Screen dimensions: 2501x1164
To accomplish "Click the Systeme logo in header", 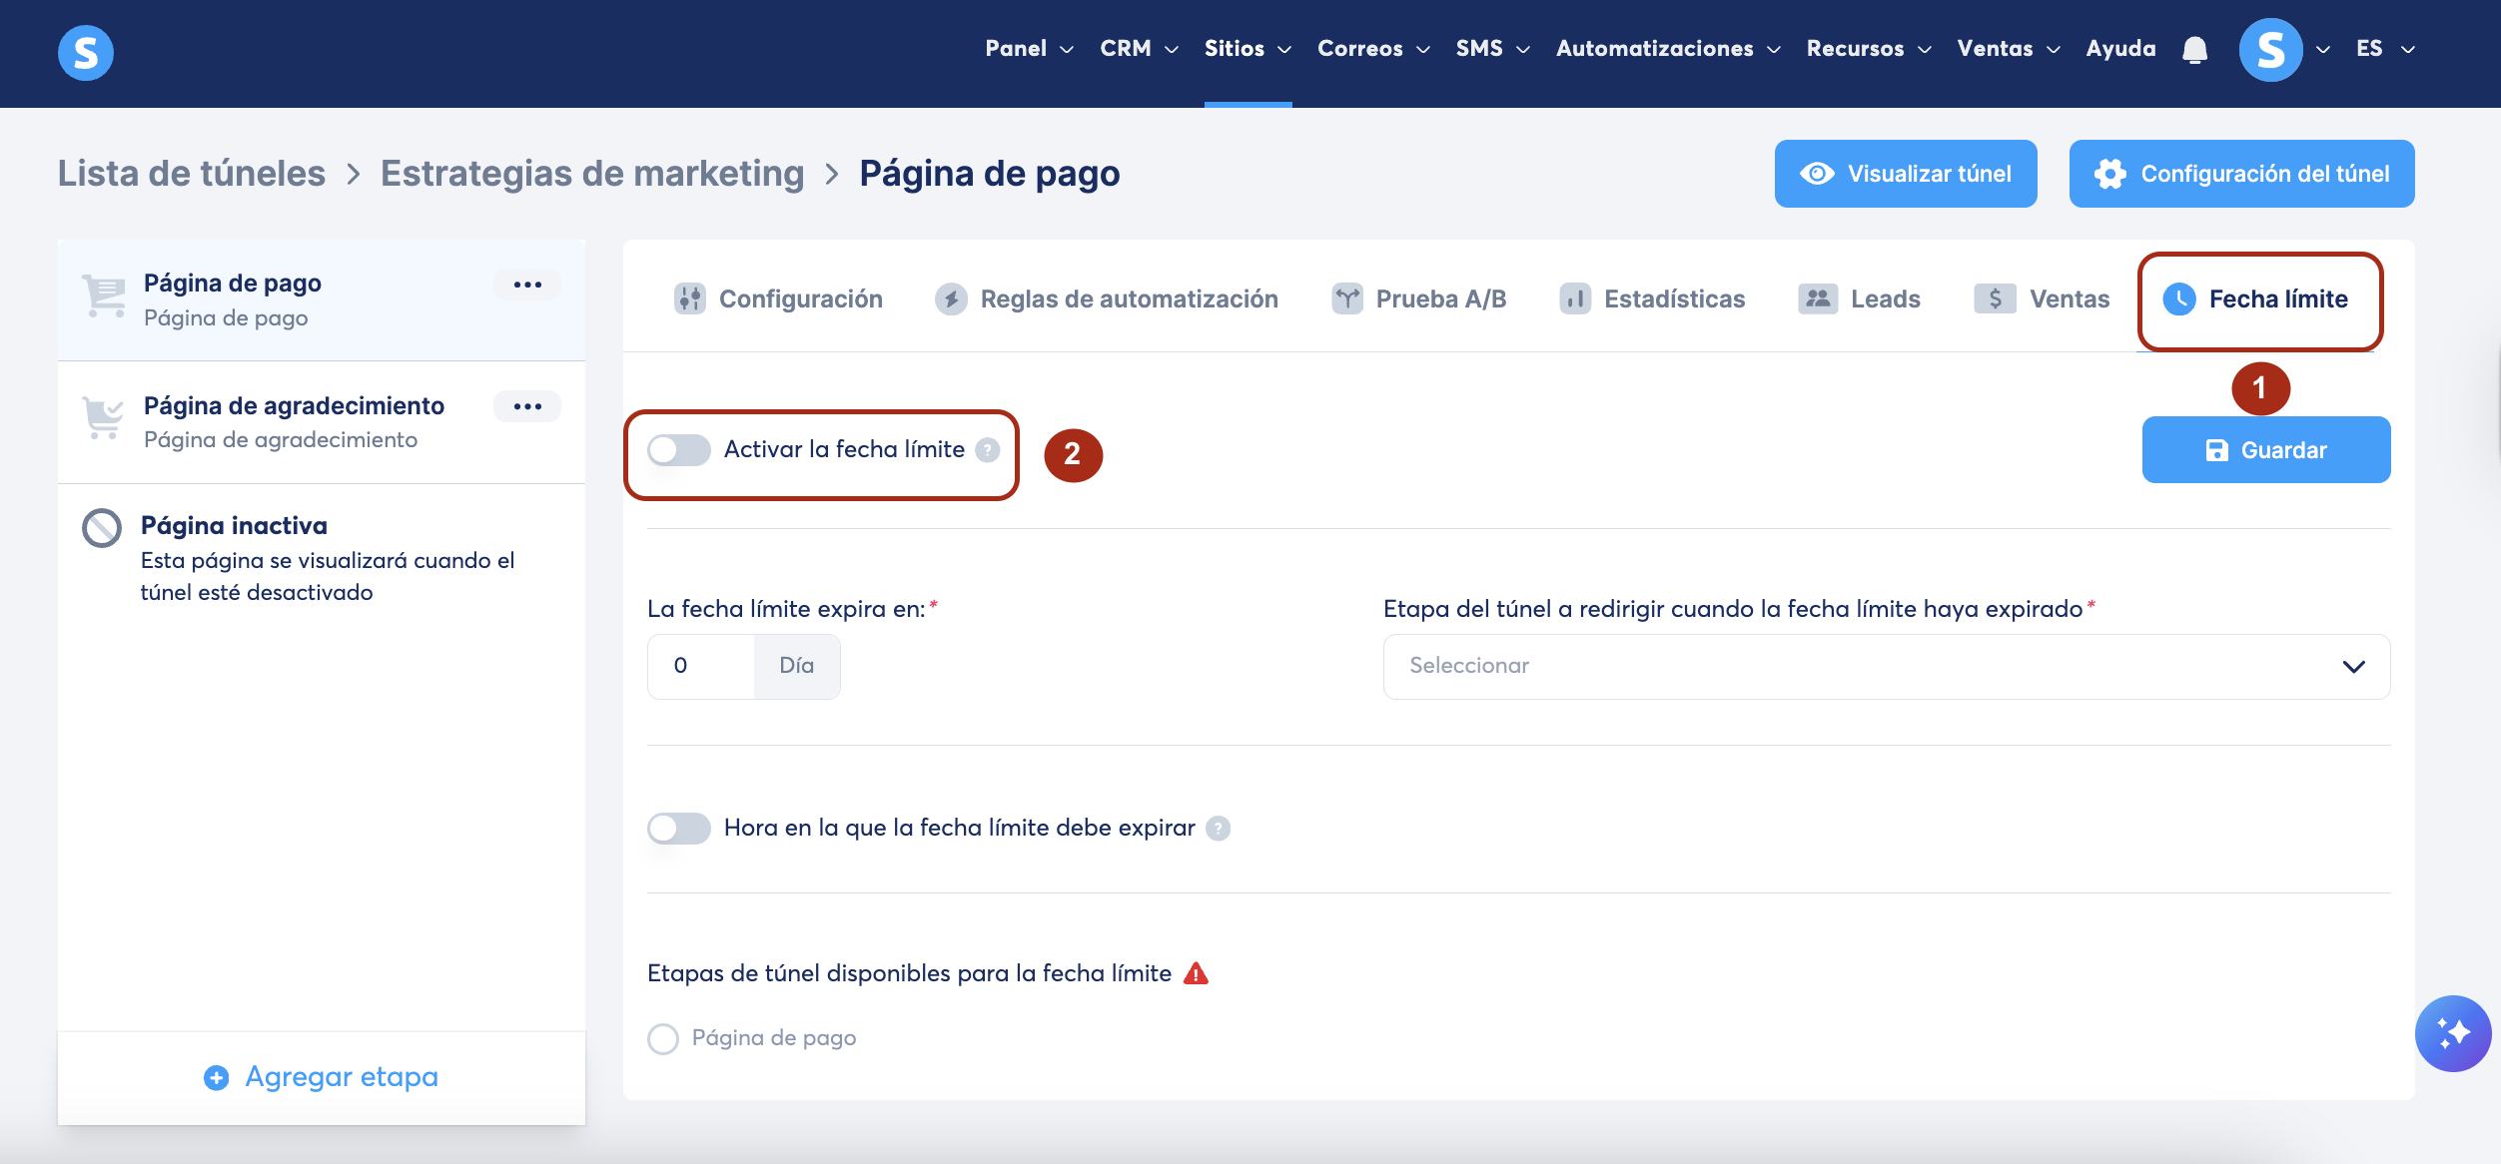I will [86, 52].
